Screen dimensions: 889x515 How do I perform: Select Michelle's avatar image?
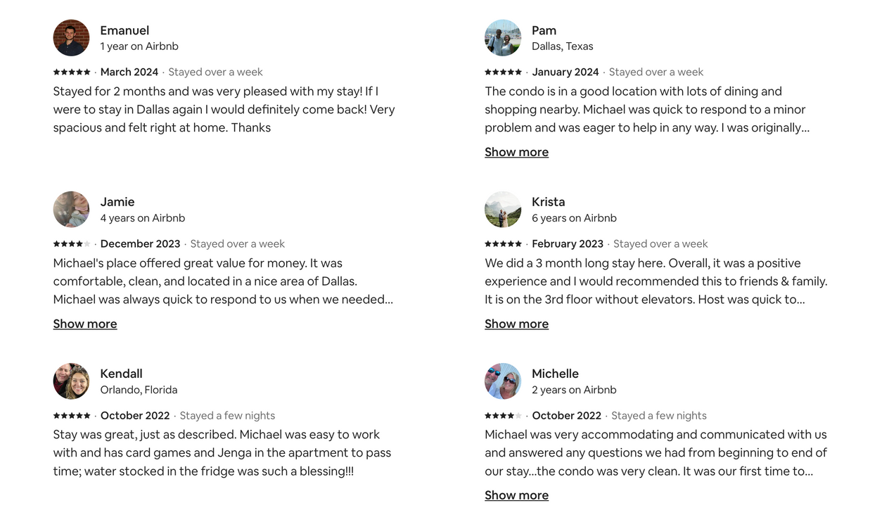tap(503, 381)
